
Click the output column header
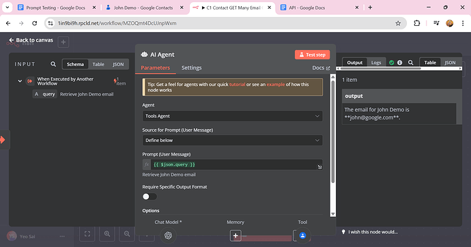point(402,96)
